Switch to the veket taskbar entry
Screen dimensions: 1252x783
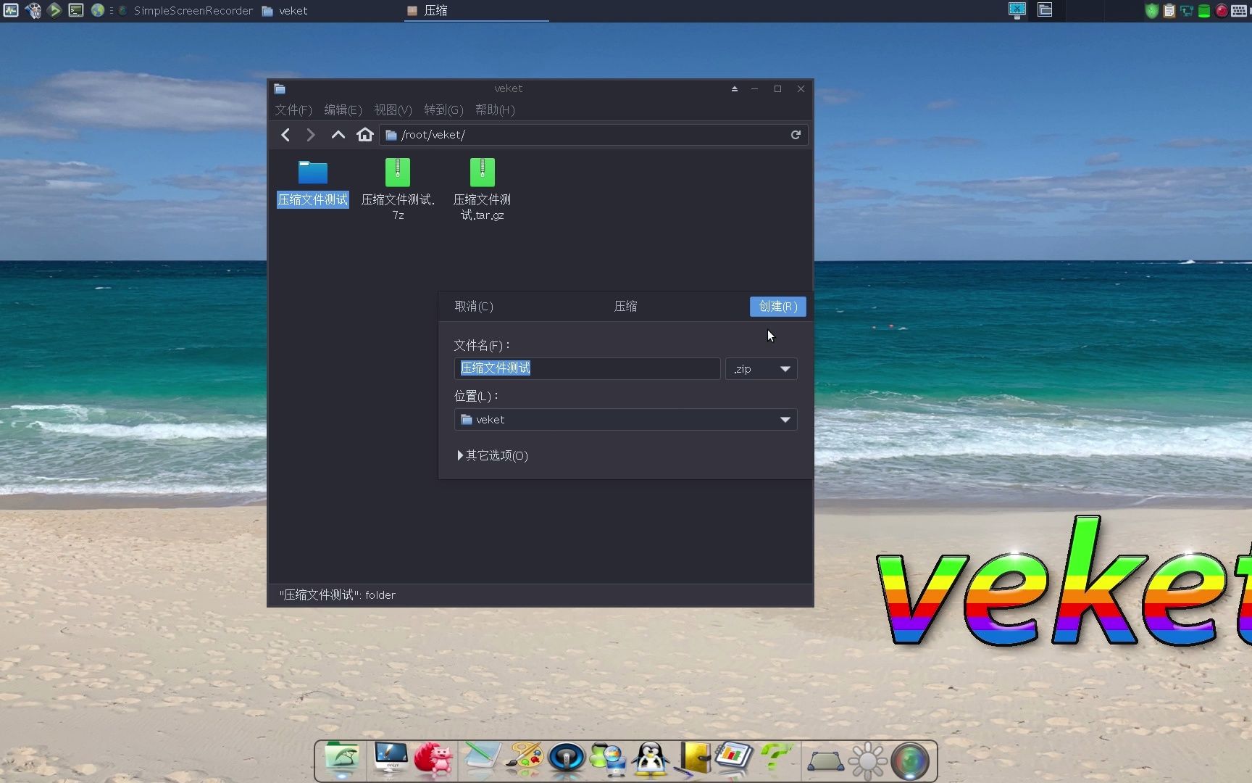[x=285, y=11]
